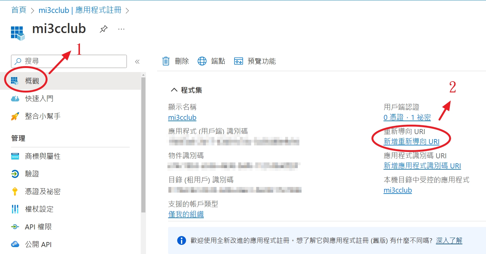486x254 pixels.
Task: Click the 用戶端認證 label
Action: click(401, 107)
